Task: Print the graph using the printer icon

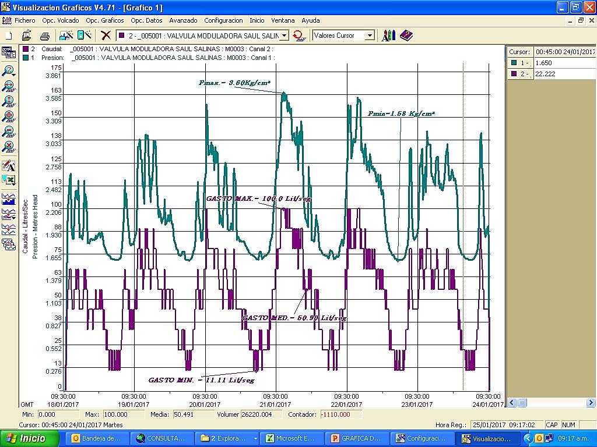Action: 45,36
